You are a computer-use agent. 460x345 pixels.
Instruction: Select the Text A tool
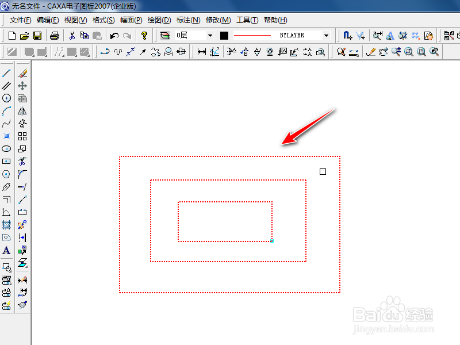(6, 250)
